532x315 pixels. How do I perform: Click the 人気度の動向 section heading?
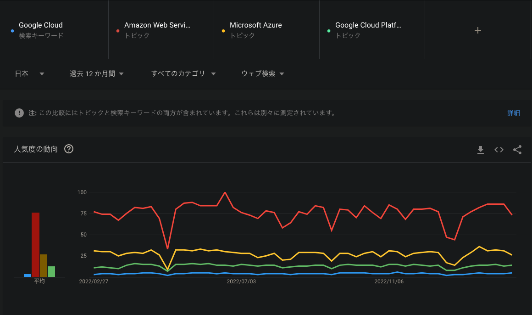tap(36, 149)
